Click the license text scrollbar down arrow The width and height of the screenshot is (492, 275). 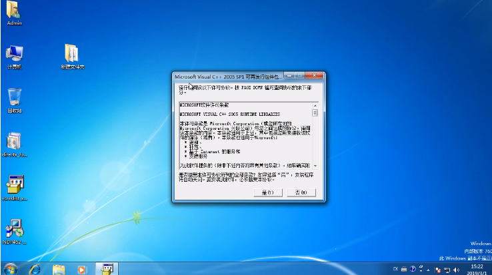pyautogui.click(x=315, y=165)
